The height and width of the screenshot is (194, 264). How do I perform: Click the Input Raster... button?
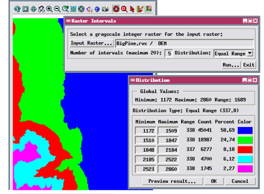91,43
